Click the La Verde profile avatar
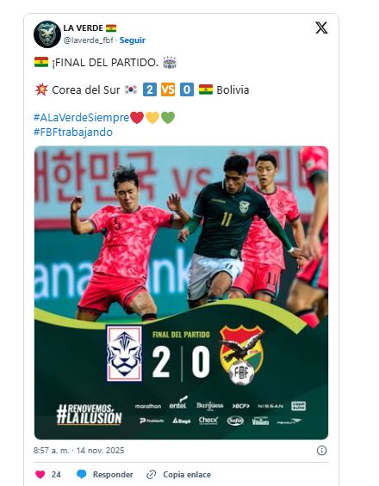Viewport: 379px width, 486px height. pyautogui.click(x=47, y=34)
